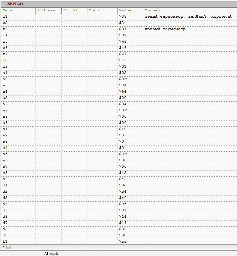Click the ATmega8 status bar label
The image size is (237, 256).
click(51, 253)
